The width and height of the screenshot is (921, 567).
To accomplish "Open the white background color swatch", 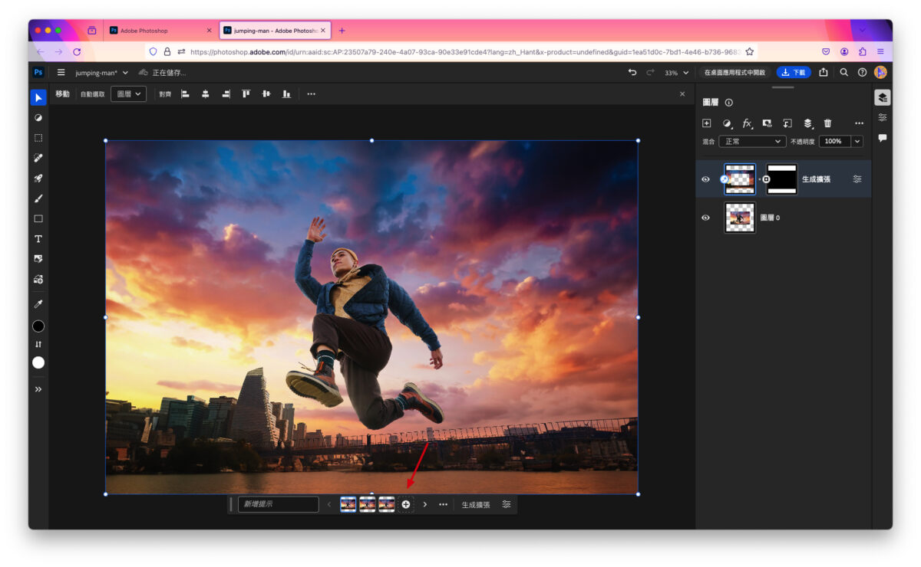I will pos(38,362).
